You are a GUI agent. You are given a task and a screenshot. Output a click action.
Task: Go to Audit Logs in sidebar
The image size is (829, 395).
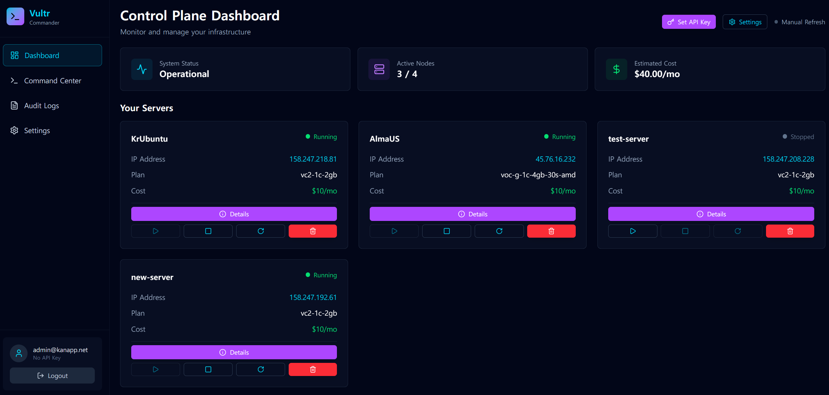(x=41, y=106)
